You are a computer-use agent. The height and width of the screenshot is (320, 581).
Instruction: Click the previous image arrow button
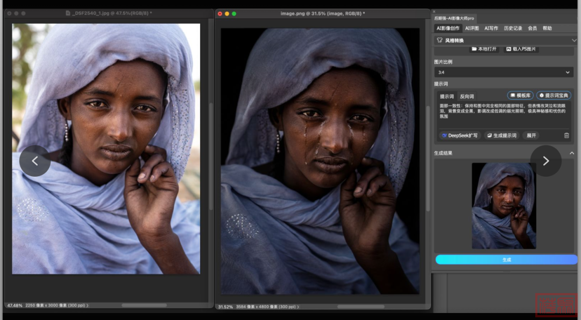(x=35, y=161)
